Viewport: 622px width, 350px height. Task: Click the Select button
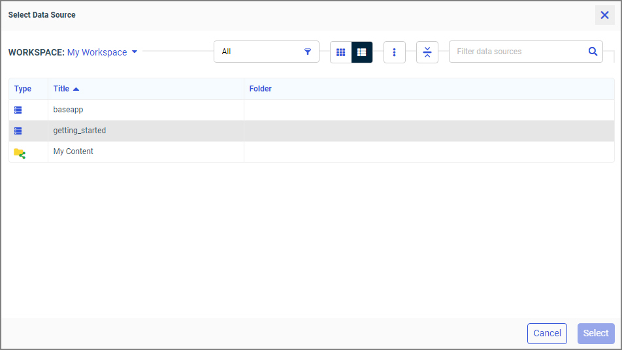(596, 334)
